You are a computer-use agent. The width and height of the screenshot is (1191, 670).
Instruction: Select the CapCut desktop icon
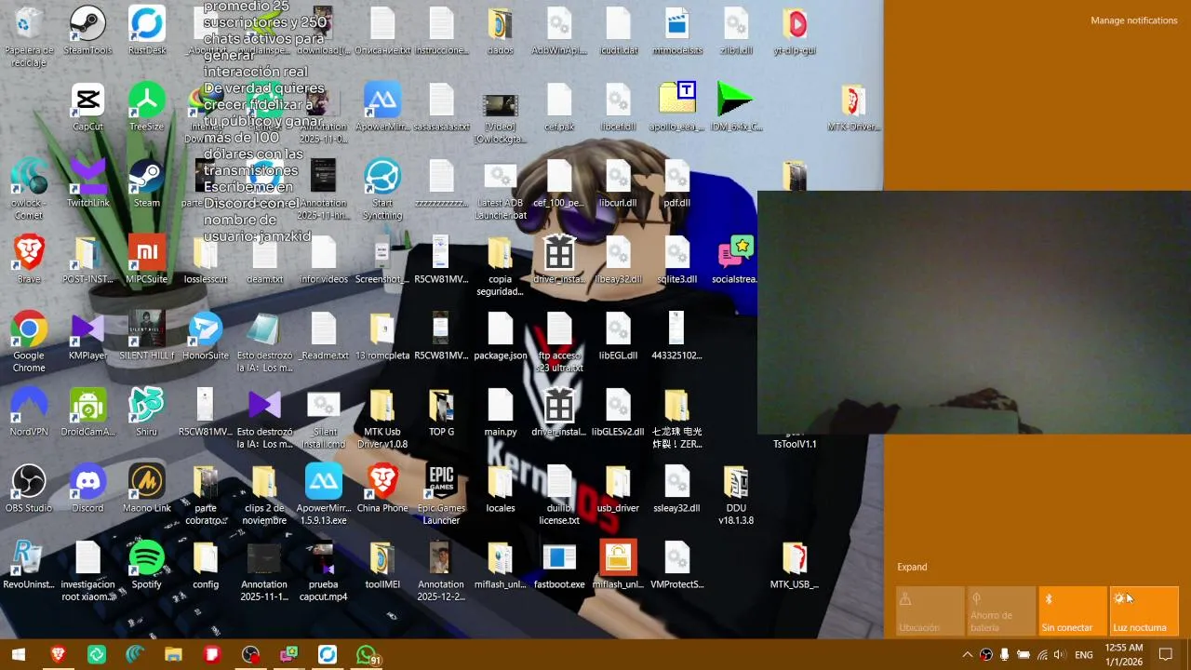[x=87, y=107]
